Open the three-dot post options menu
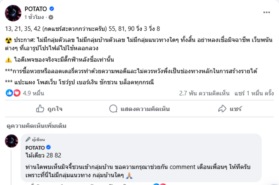The width and height of the screenshot is (279, 185). pyautogui.click(x=267, y=13)
